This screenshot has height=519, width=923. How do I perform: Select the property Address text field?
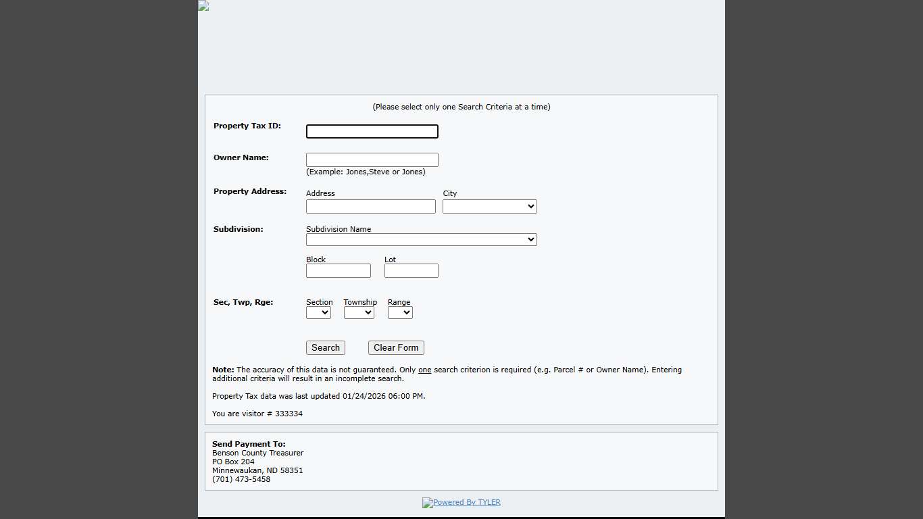coord(370,207)
